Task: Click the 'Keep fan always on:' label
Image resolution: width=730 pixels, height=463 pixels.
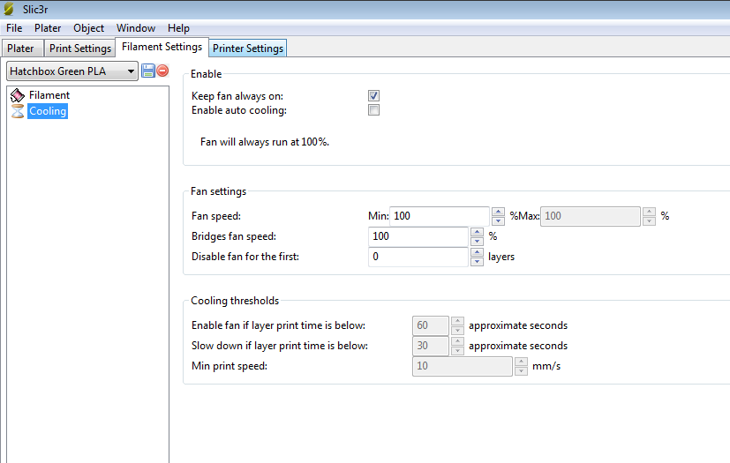Action: pos(237,96)
